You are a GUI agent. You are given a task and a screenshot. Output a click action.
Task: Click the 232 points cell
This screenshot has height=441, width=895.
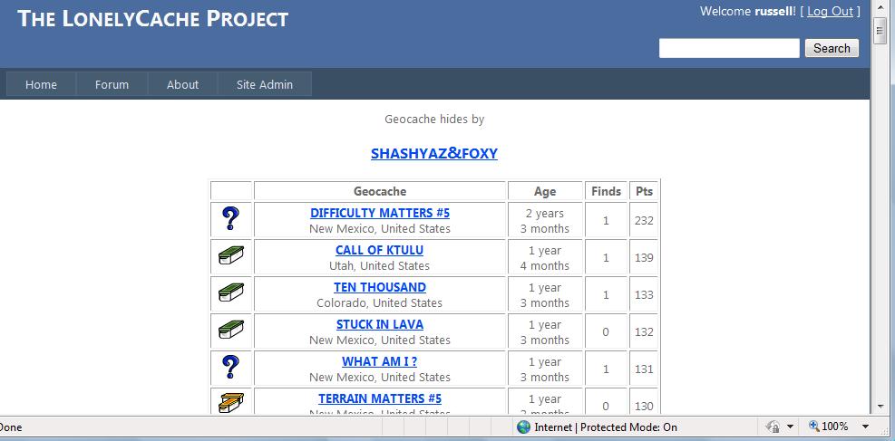click(644, 220)
